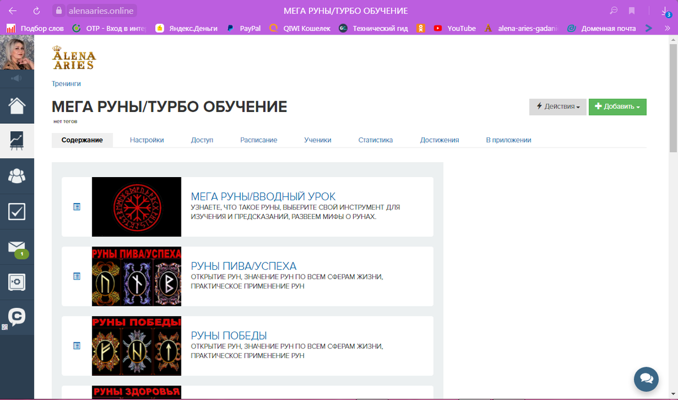Open ОТР - Вход bookmark
Screen dimensions: 678x400
pyautogui.click(x=110, y=28)
